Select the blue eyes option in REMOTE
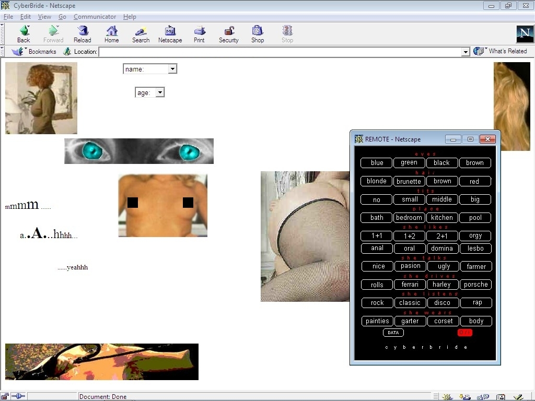535x401 pixels. [377, 163]
